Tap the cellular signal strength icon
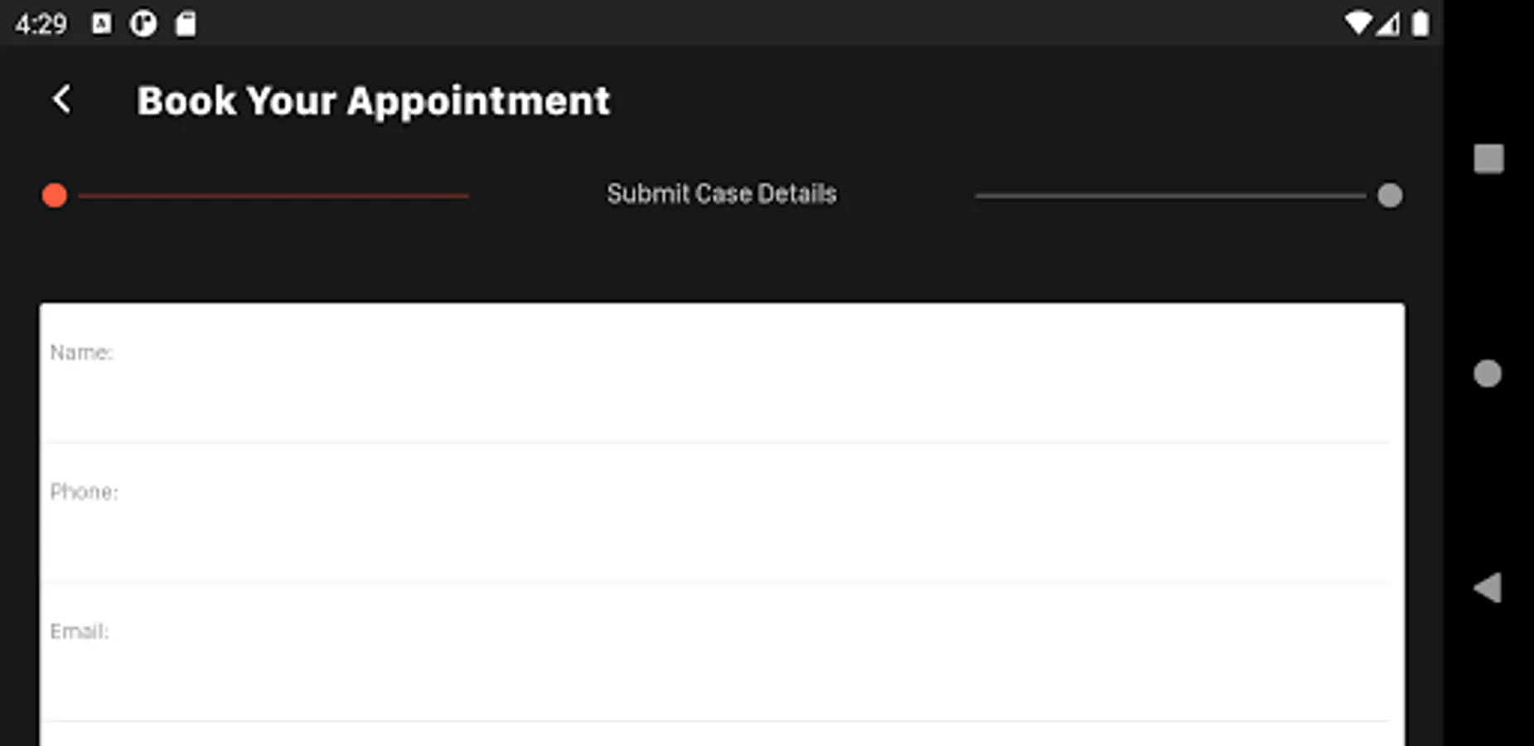 [1389, 24]
